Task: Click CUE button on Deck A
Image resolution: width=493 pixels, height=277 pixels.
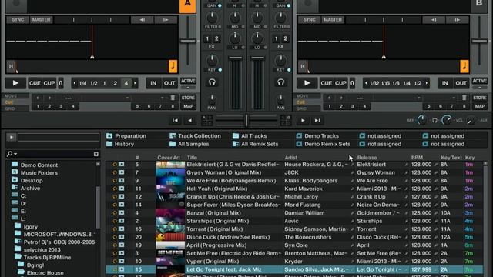Action: (35, 83)
